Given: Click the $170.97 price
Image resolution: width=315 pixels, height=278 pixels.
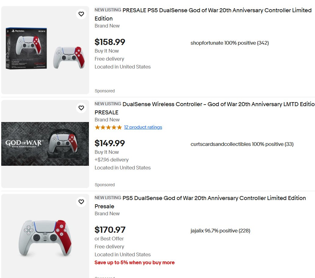Looking at the screenshot, I should click(110, 230).
